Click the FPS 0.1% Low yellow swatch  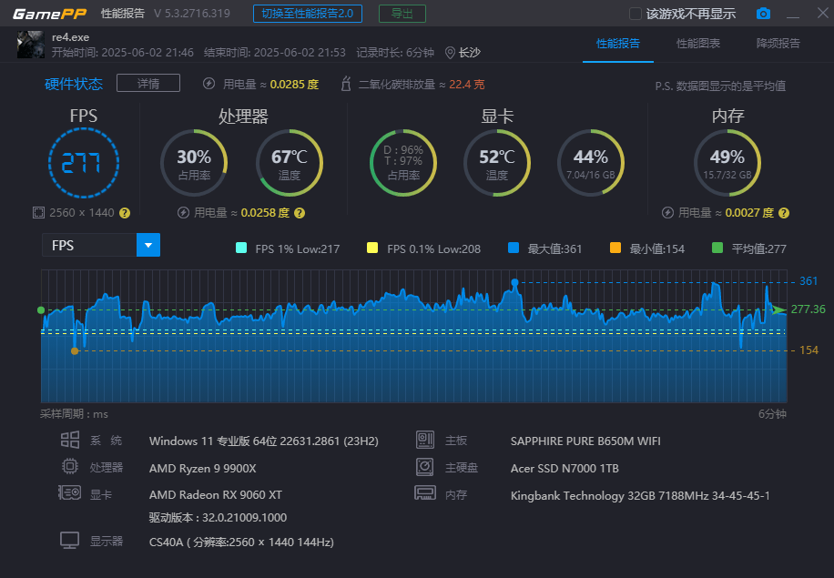pos(372,248)
